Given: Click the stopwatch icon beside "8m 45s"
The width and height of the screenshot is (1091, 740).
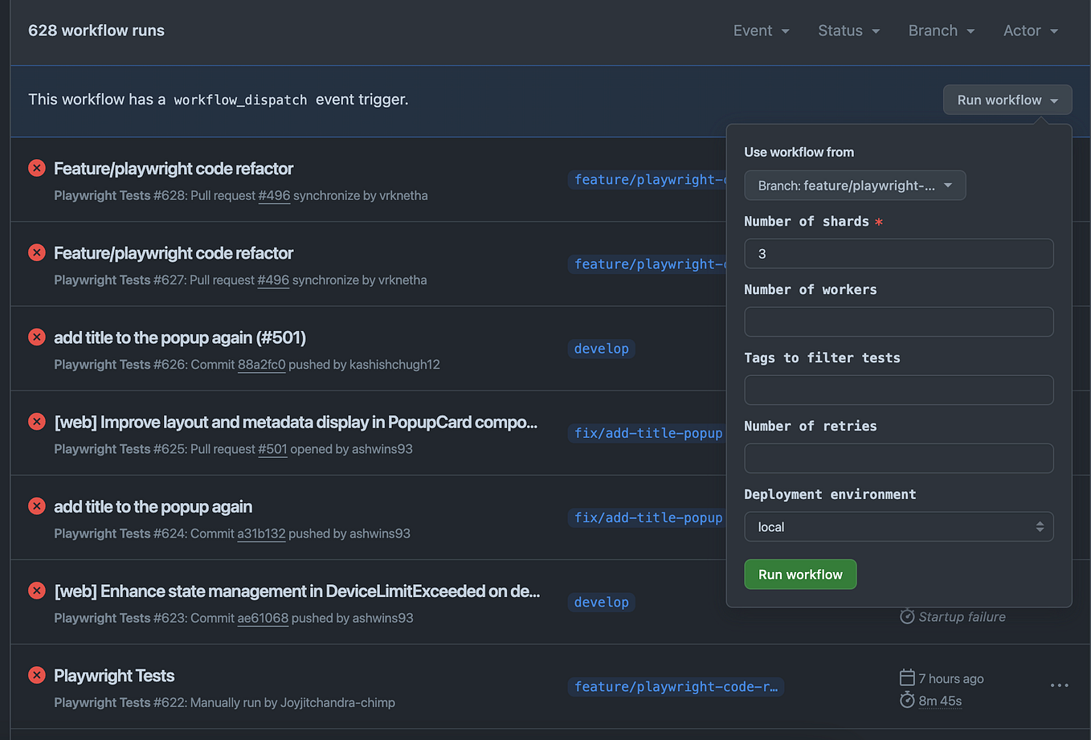Looking at the screenshot, I should coord(907,700).
